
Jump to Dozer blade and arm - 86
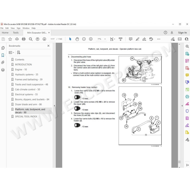[28, 104]
